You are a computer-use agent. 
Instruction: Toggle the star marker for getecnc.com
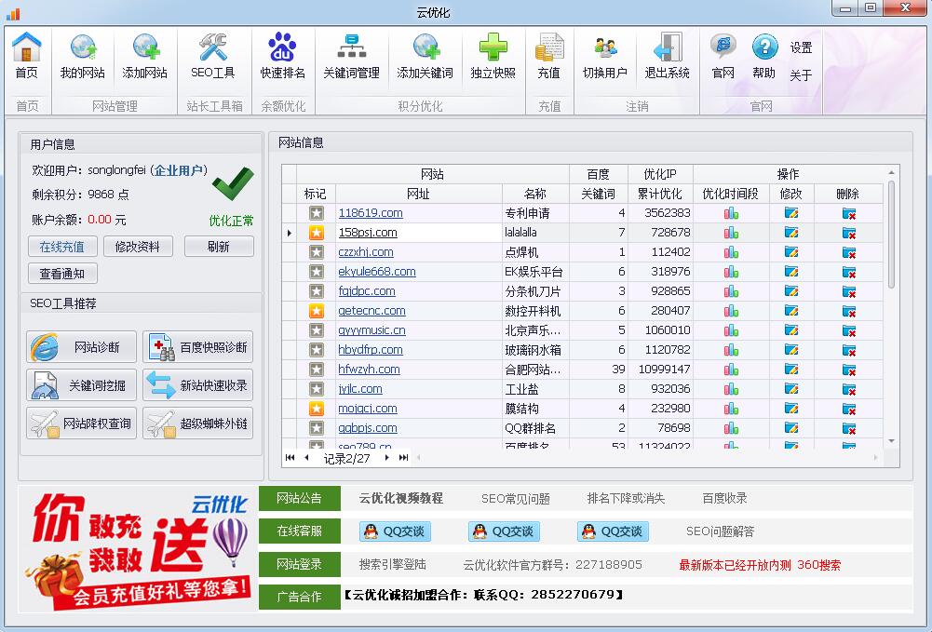pyautogui.click(x=315, y=310)
